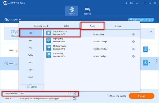Remove Title 2 with the X icon

[156, 60]
